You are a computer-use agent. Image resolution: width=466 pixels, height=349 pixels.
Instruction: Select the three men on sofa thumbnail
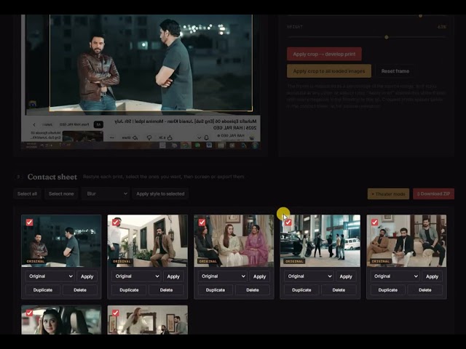pos(406,241)
